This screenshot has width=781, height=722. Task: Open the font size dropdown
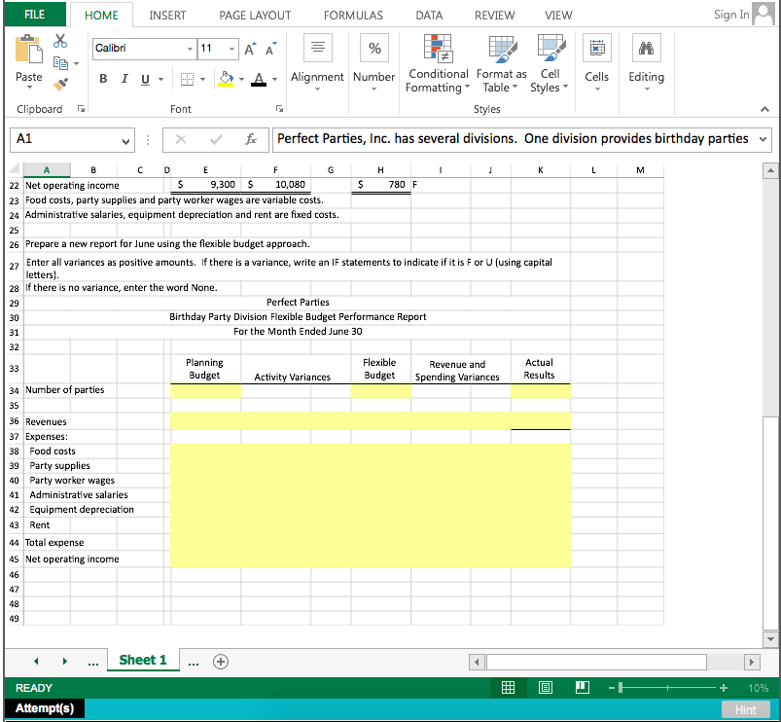point(231,48)
